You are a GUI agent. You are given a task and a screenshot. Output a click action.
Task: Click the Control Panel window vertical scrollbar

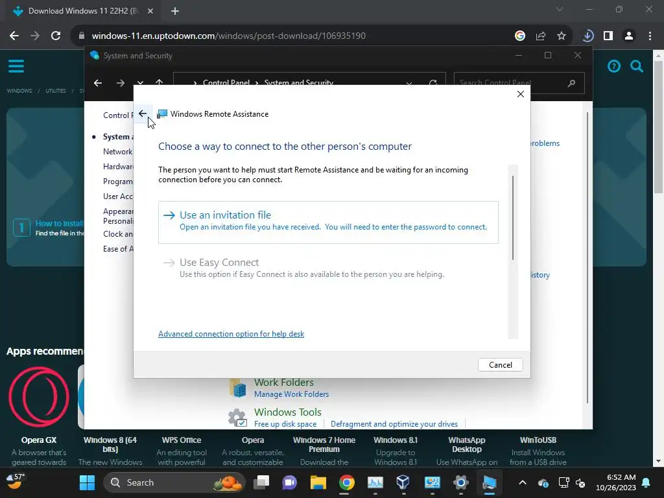point(587,257)
